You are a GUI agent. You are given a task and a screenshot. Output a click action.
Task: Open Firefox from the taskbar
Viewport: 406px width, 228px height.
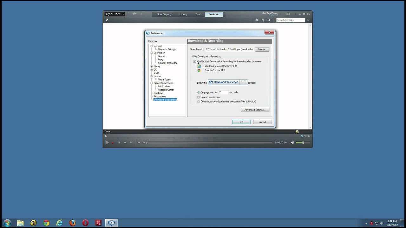(x=72, y=223)
